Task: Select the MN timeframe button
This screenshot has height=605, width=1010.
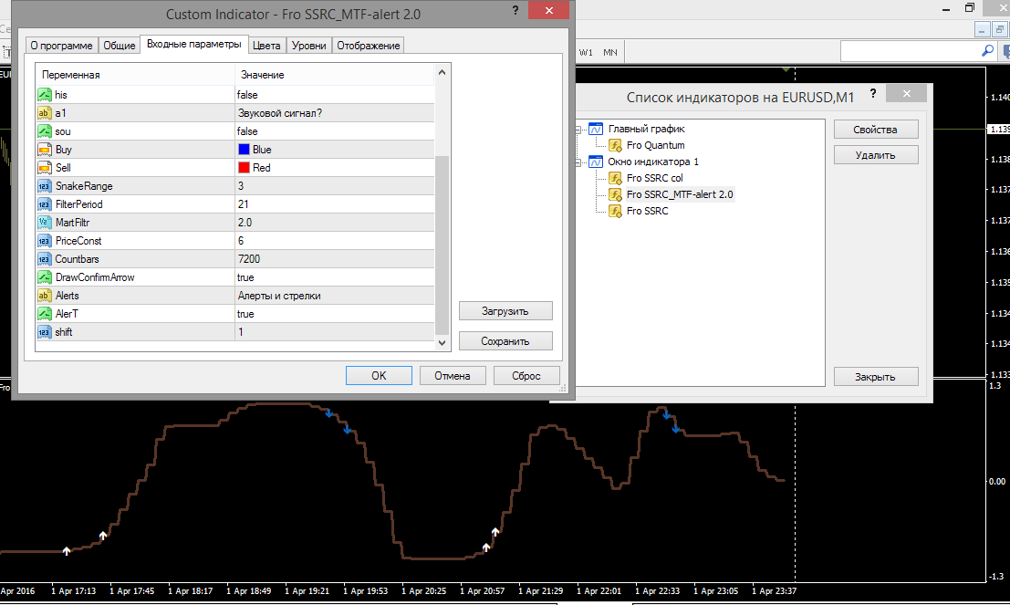Action: point(610,52)
